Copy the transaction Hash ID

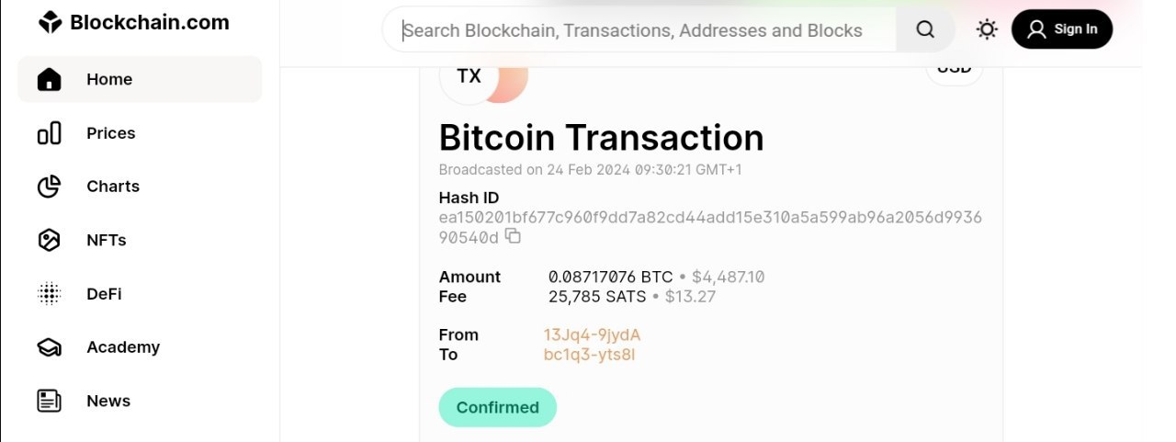(x=513, y=237)
